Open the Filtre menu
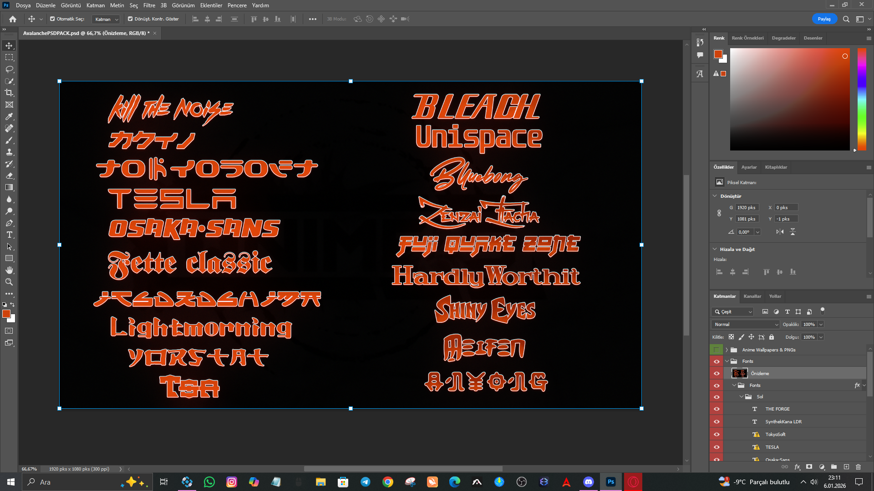This screenshot has width=874, height=491. pos(149,5)
